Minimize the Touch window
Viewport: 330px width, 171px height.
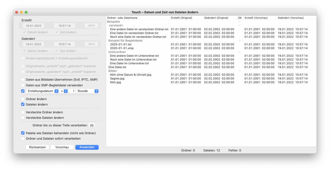[21, 12]
